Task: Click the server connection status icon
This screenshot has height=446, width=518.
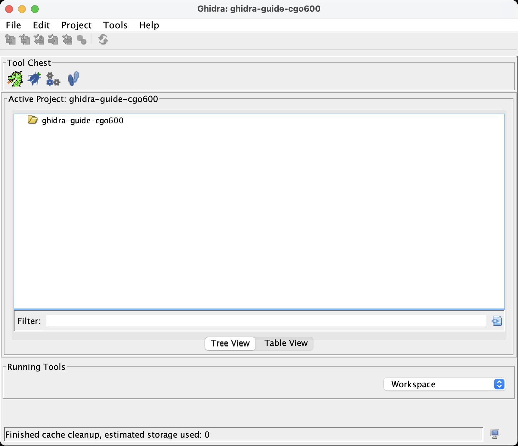Action: [495, 434]
